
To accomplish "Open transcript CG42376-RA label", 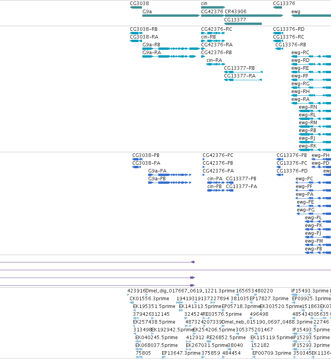I will [217, 45].
